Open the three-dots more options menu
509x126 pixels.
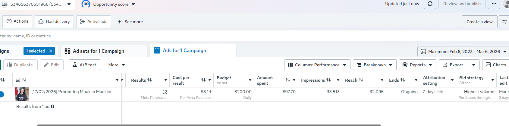[x=494, y=4]
